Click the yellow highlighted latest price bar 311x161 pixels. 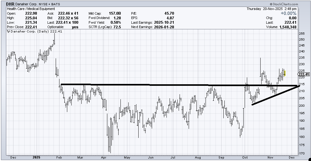pyautogui.click(x=285, y=74)
